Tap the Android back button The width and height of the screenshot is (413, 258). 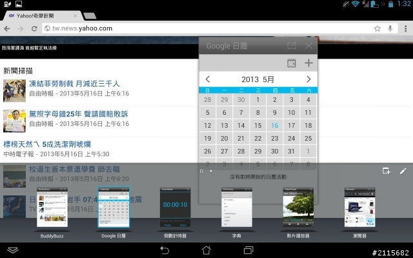[165, 250]
